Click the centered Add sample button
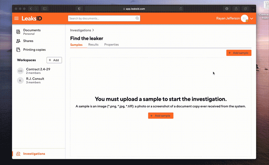The width and height of the screenshot is (269, 165). pyautogui.click(x=161, y=116)
